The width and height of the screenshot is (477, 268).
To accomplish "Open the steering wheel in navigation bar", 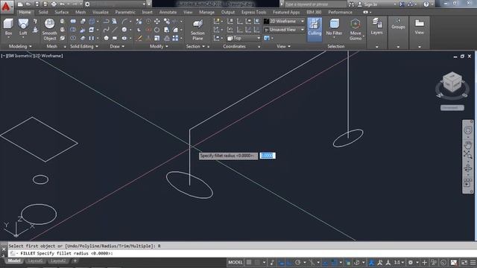I will pyautogui.click(x=467, y=130).
